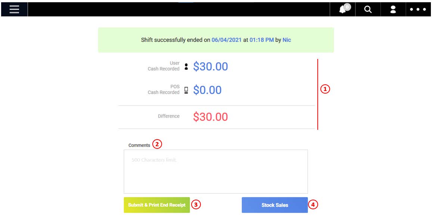Open the hamburger menu icon
Viewport: 432px width, 216px height.
pos(14,9)
